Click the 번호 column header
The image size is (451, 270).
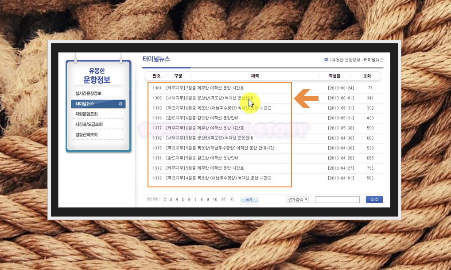(156, 76)
